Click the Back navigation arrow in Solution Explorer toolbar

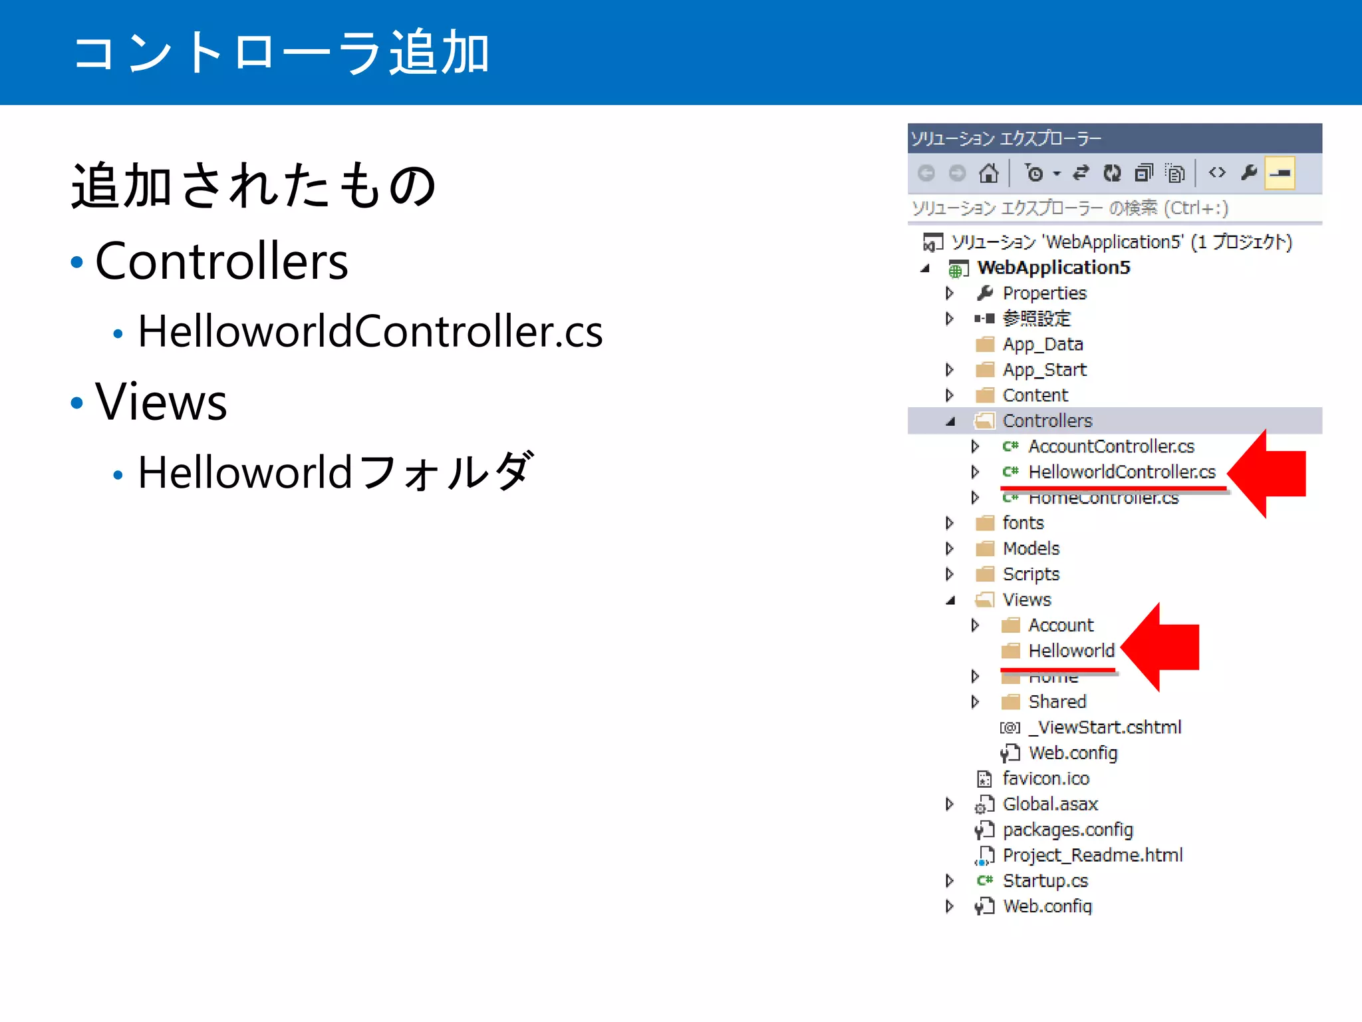[x=926, y=174]
